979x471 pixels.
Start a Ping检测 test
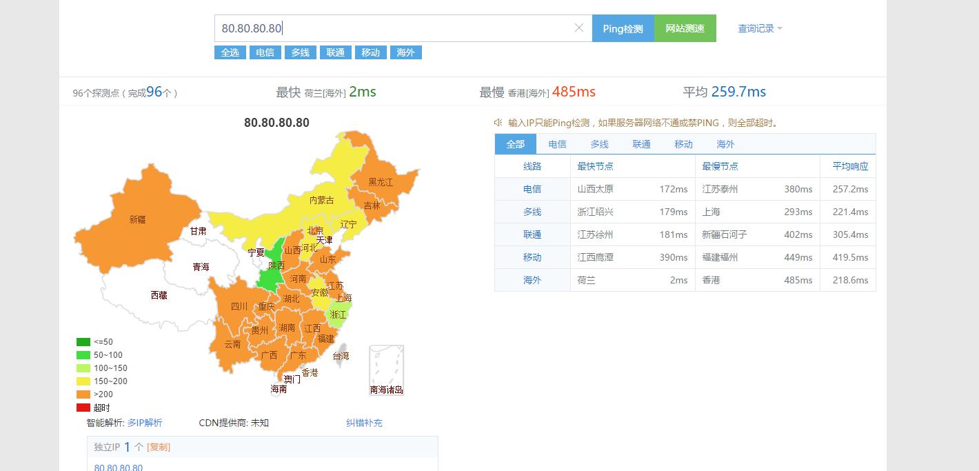tap(623, 28)
